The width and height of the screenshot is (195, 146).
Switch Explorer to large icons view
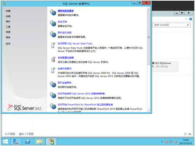point(190,134)
